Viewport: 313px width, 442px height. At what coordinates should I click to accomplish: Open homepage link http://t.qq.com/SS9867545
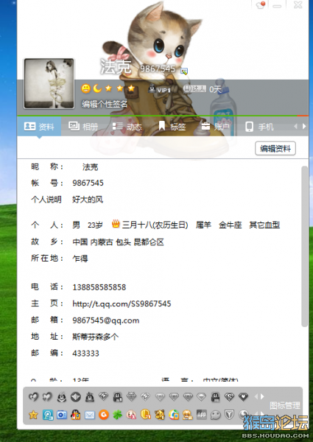click(x=122, y=304)
